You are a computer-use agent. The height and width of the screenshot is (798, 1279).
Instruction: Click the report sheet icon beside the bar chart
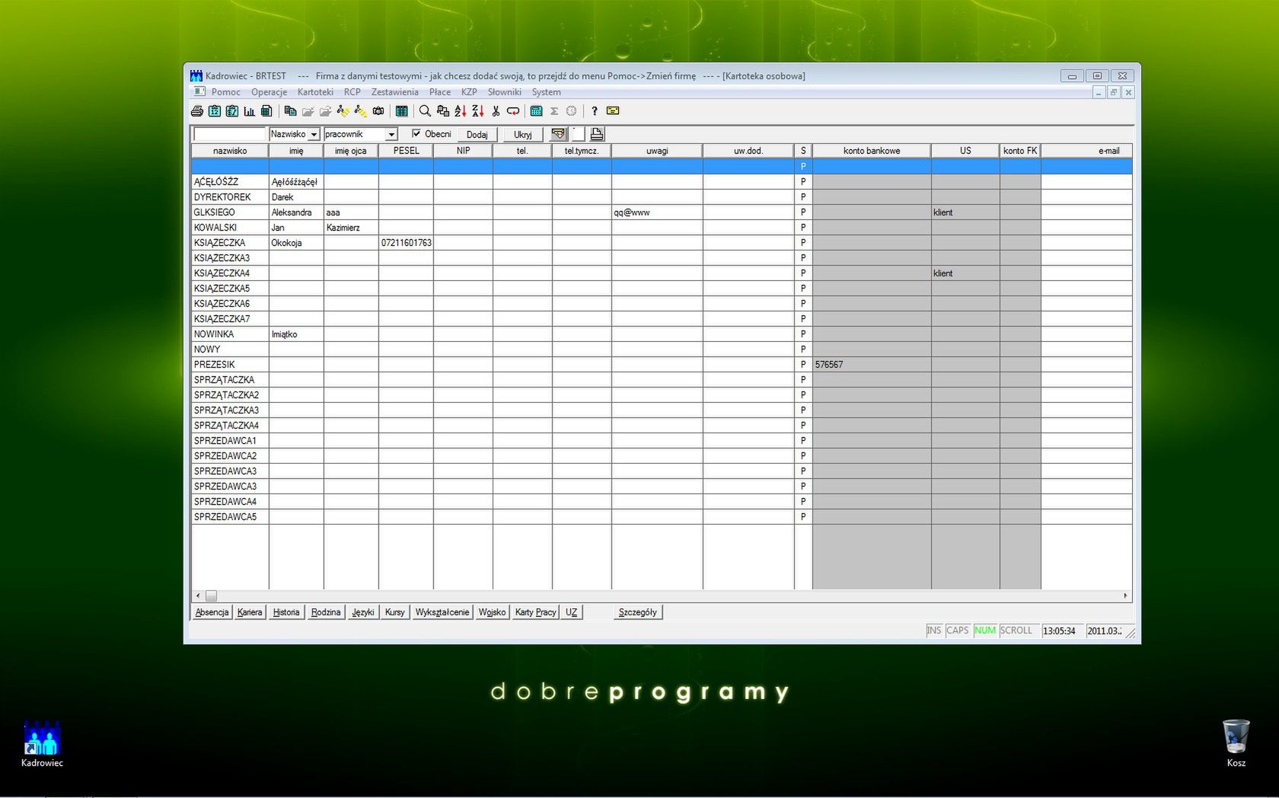click(266, 111)
